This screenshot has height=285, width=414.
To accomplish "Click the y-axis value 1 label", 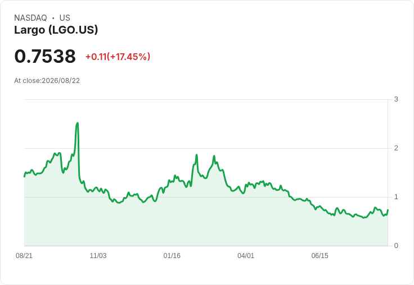I will pos(396,197).
